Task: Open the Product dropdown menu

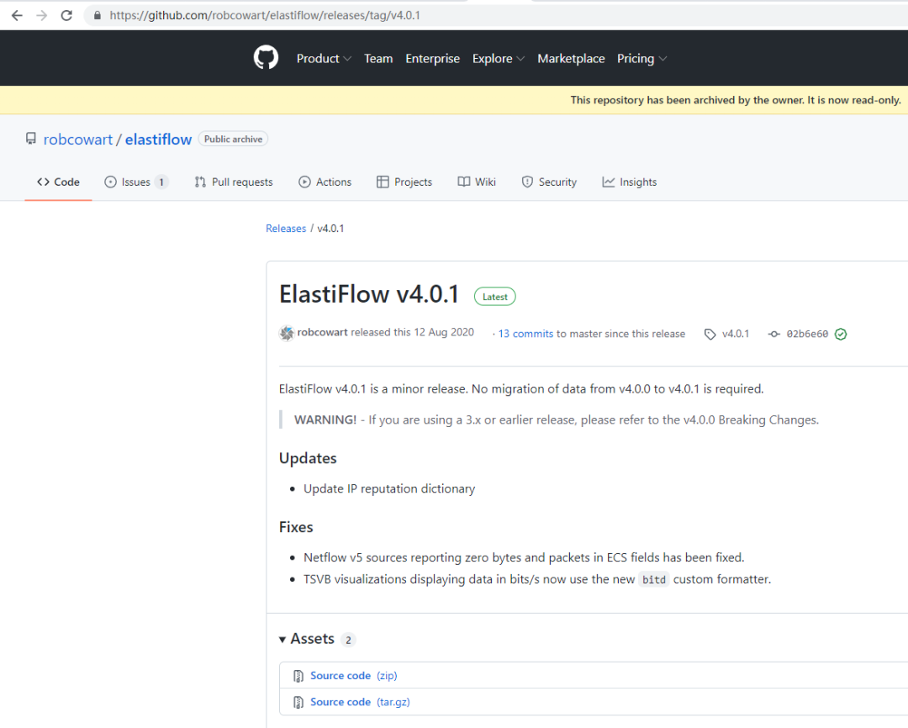Action: [x=324, y=58]
